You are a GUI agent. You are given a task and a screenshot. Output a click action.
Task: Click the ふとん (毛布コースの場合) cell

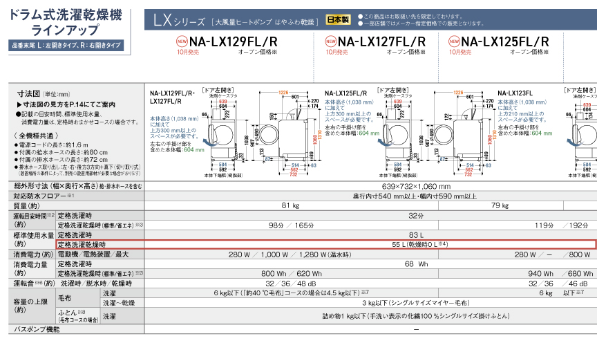click(78, 316)
